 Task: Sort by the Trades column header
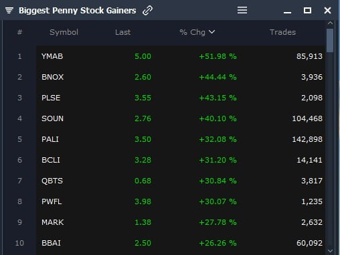(x=282, y=32)
